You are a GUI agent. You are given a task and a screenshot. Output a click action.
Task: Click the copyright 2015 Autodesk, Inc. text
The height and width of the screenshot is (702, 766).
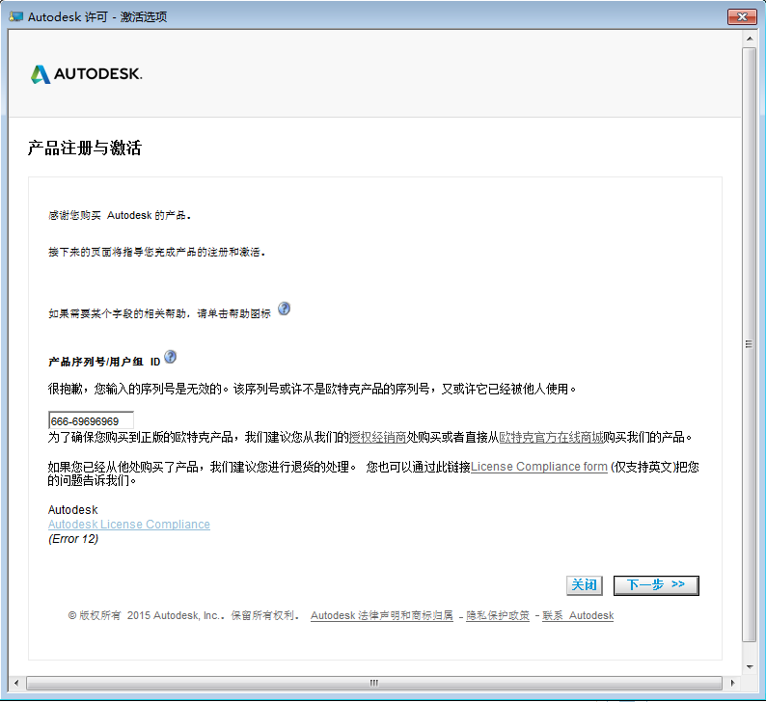coord(183,615)
